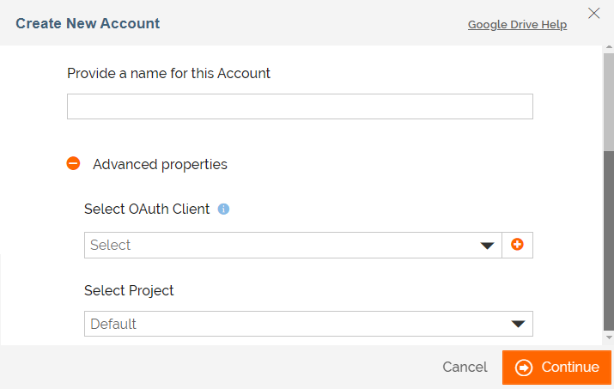This screenshot has height=389, width=614.
Task: Click the scrollbar up arrow
Action: [x=609, y=48]
